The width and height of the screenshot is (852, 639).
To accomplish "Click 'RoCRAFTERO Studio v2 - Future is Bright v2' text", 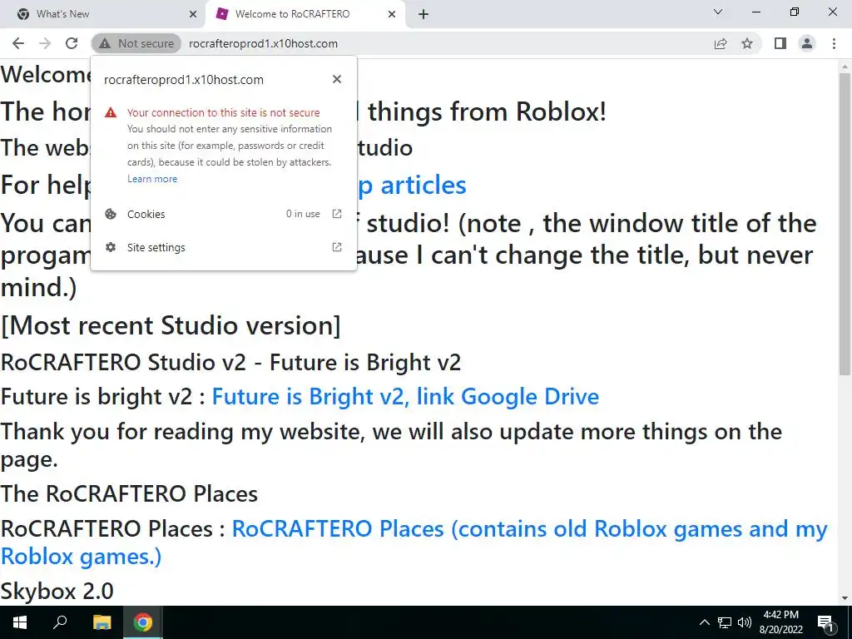I will click(231, 363).
